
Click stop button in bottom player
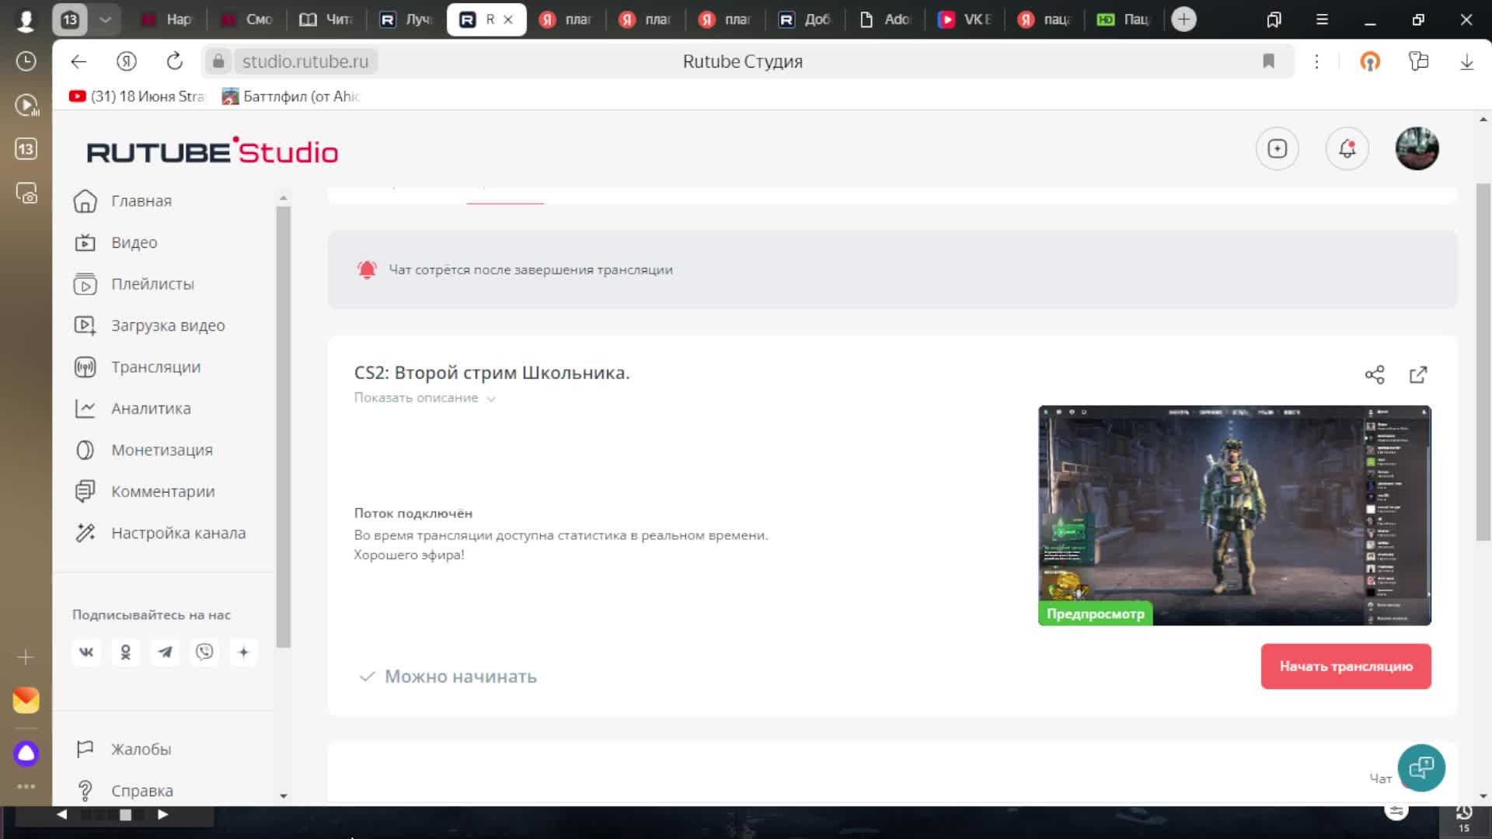pos(125,815)
